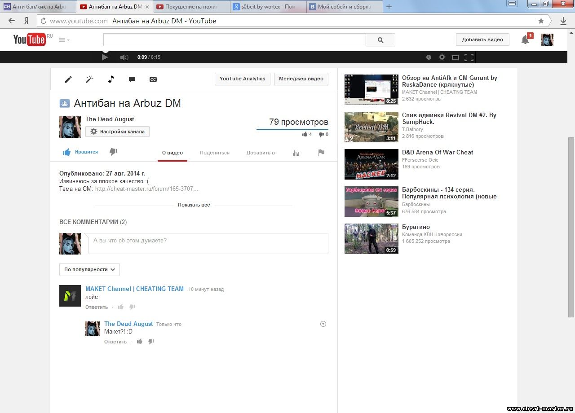Viewport: 575px width, 413px height.
Task: Click the comment input field
Action: point(207,243)
